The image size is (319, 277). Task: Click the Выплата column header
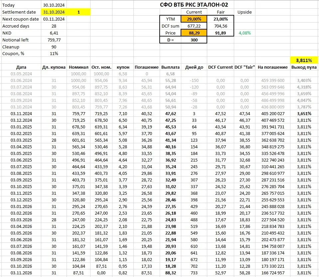pos(171,67)
